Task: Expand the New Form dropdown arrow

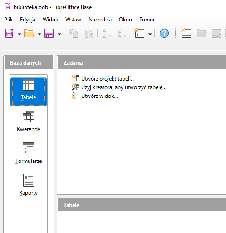Action: click(150, 34)
